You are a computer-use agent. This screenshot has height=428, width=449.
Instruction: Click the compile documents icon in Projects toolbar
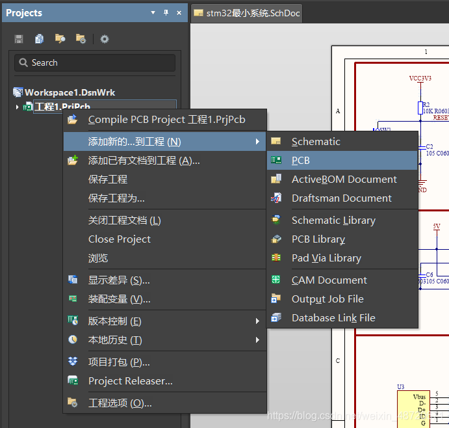(x=39, y=38)
